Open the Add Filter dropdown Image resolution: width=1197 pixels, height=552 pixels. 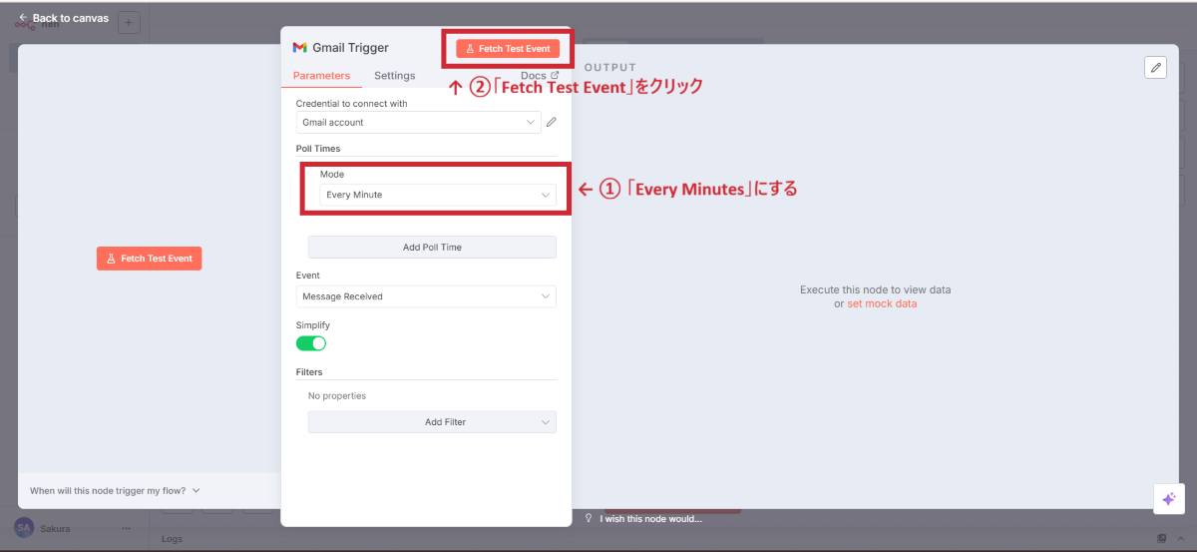[432, 422]
